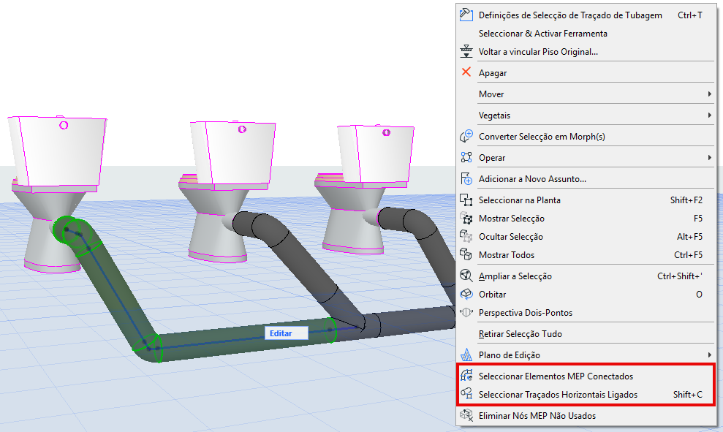Click the Operar icon
723x432 pixels.
[x=466, y=157]
